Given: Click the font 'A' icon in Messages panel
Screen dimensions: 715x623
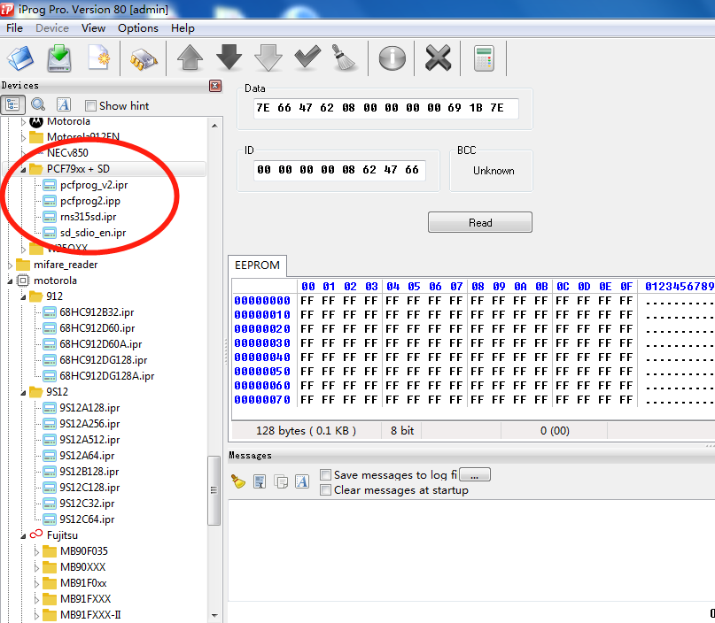Looking at the screenshot, I should (x=302, y=481).
